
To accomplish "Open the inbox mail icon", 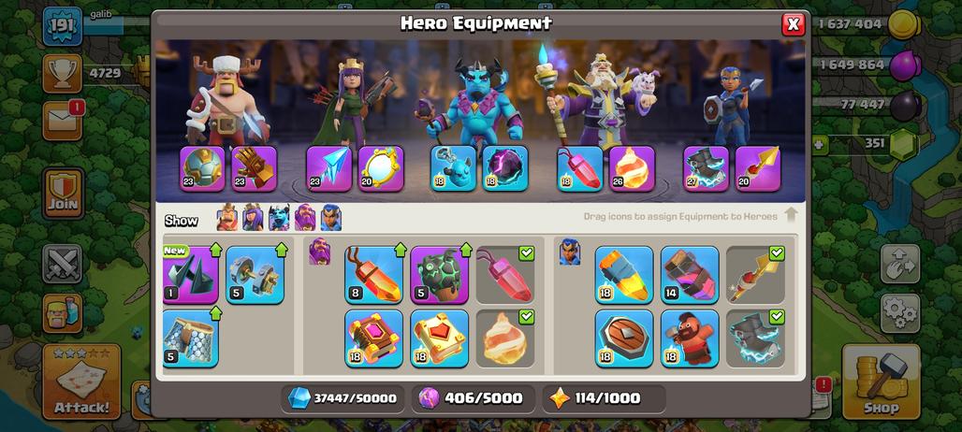I will (62, 121).
